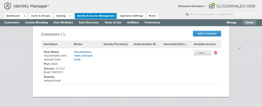Open the AirWatch settings
262x107 pixels.
(133, 22)
